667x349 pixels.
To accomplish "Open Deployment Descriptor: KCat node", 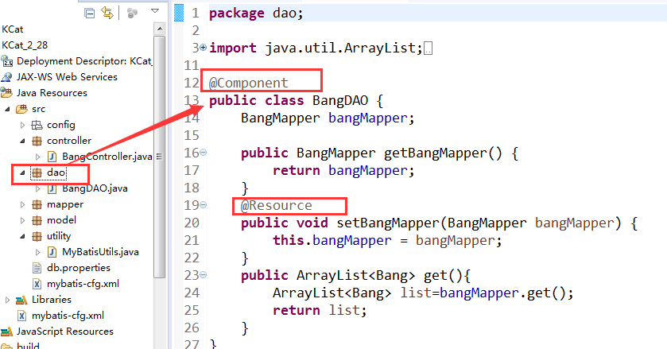I will [84, 61].
